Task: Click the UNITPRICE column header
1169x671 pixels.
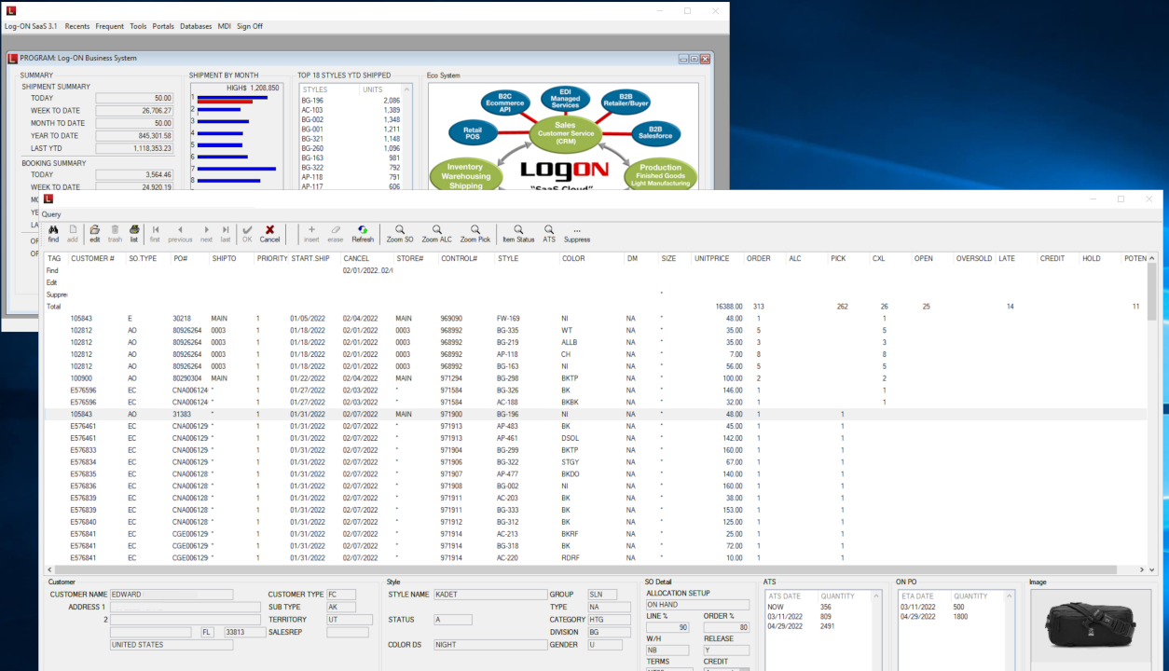Action: point(713,258)
